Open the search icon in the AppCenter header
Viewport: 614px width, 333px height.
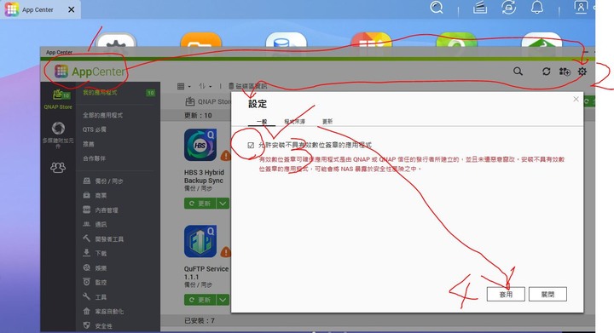(518, 72)
